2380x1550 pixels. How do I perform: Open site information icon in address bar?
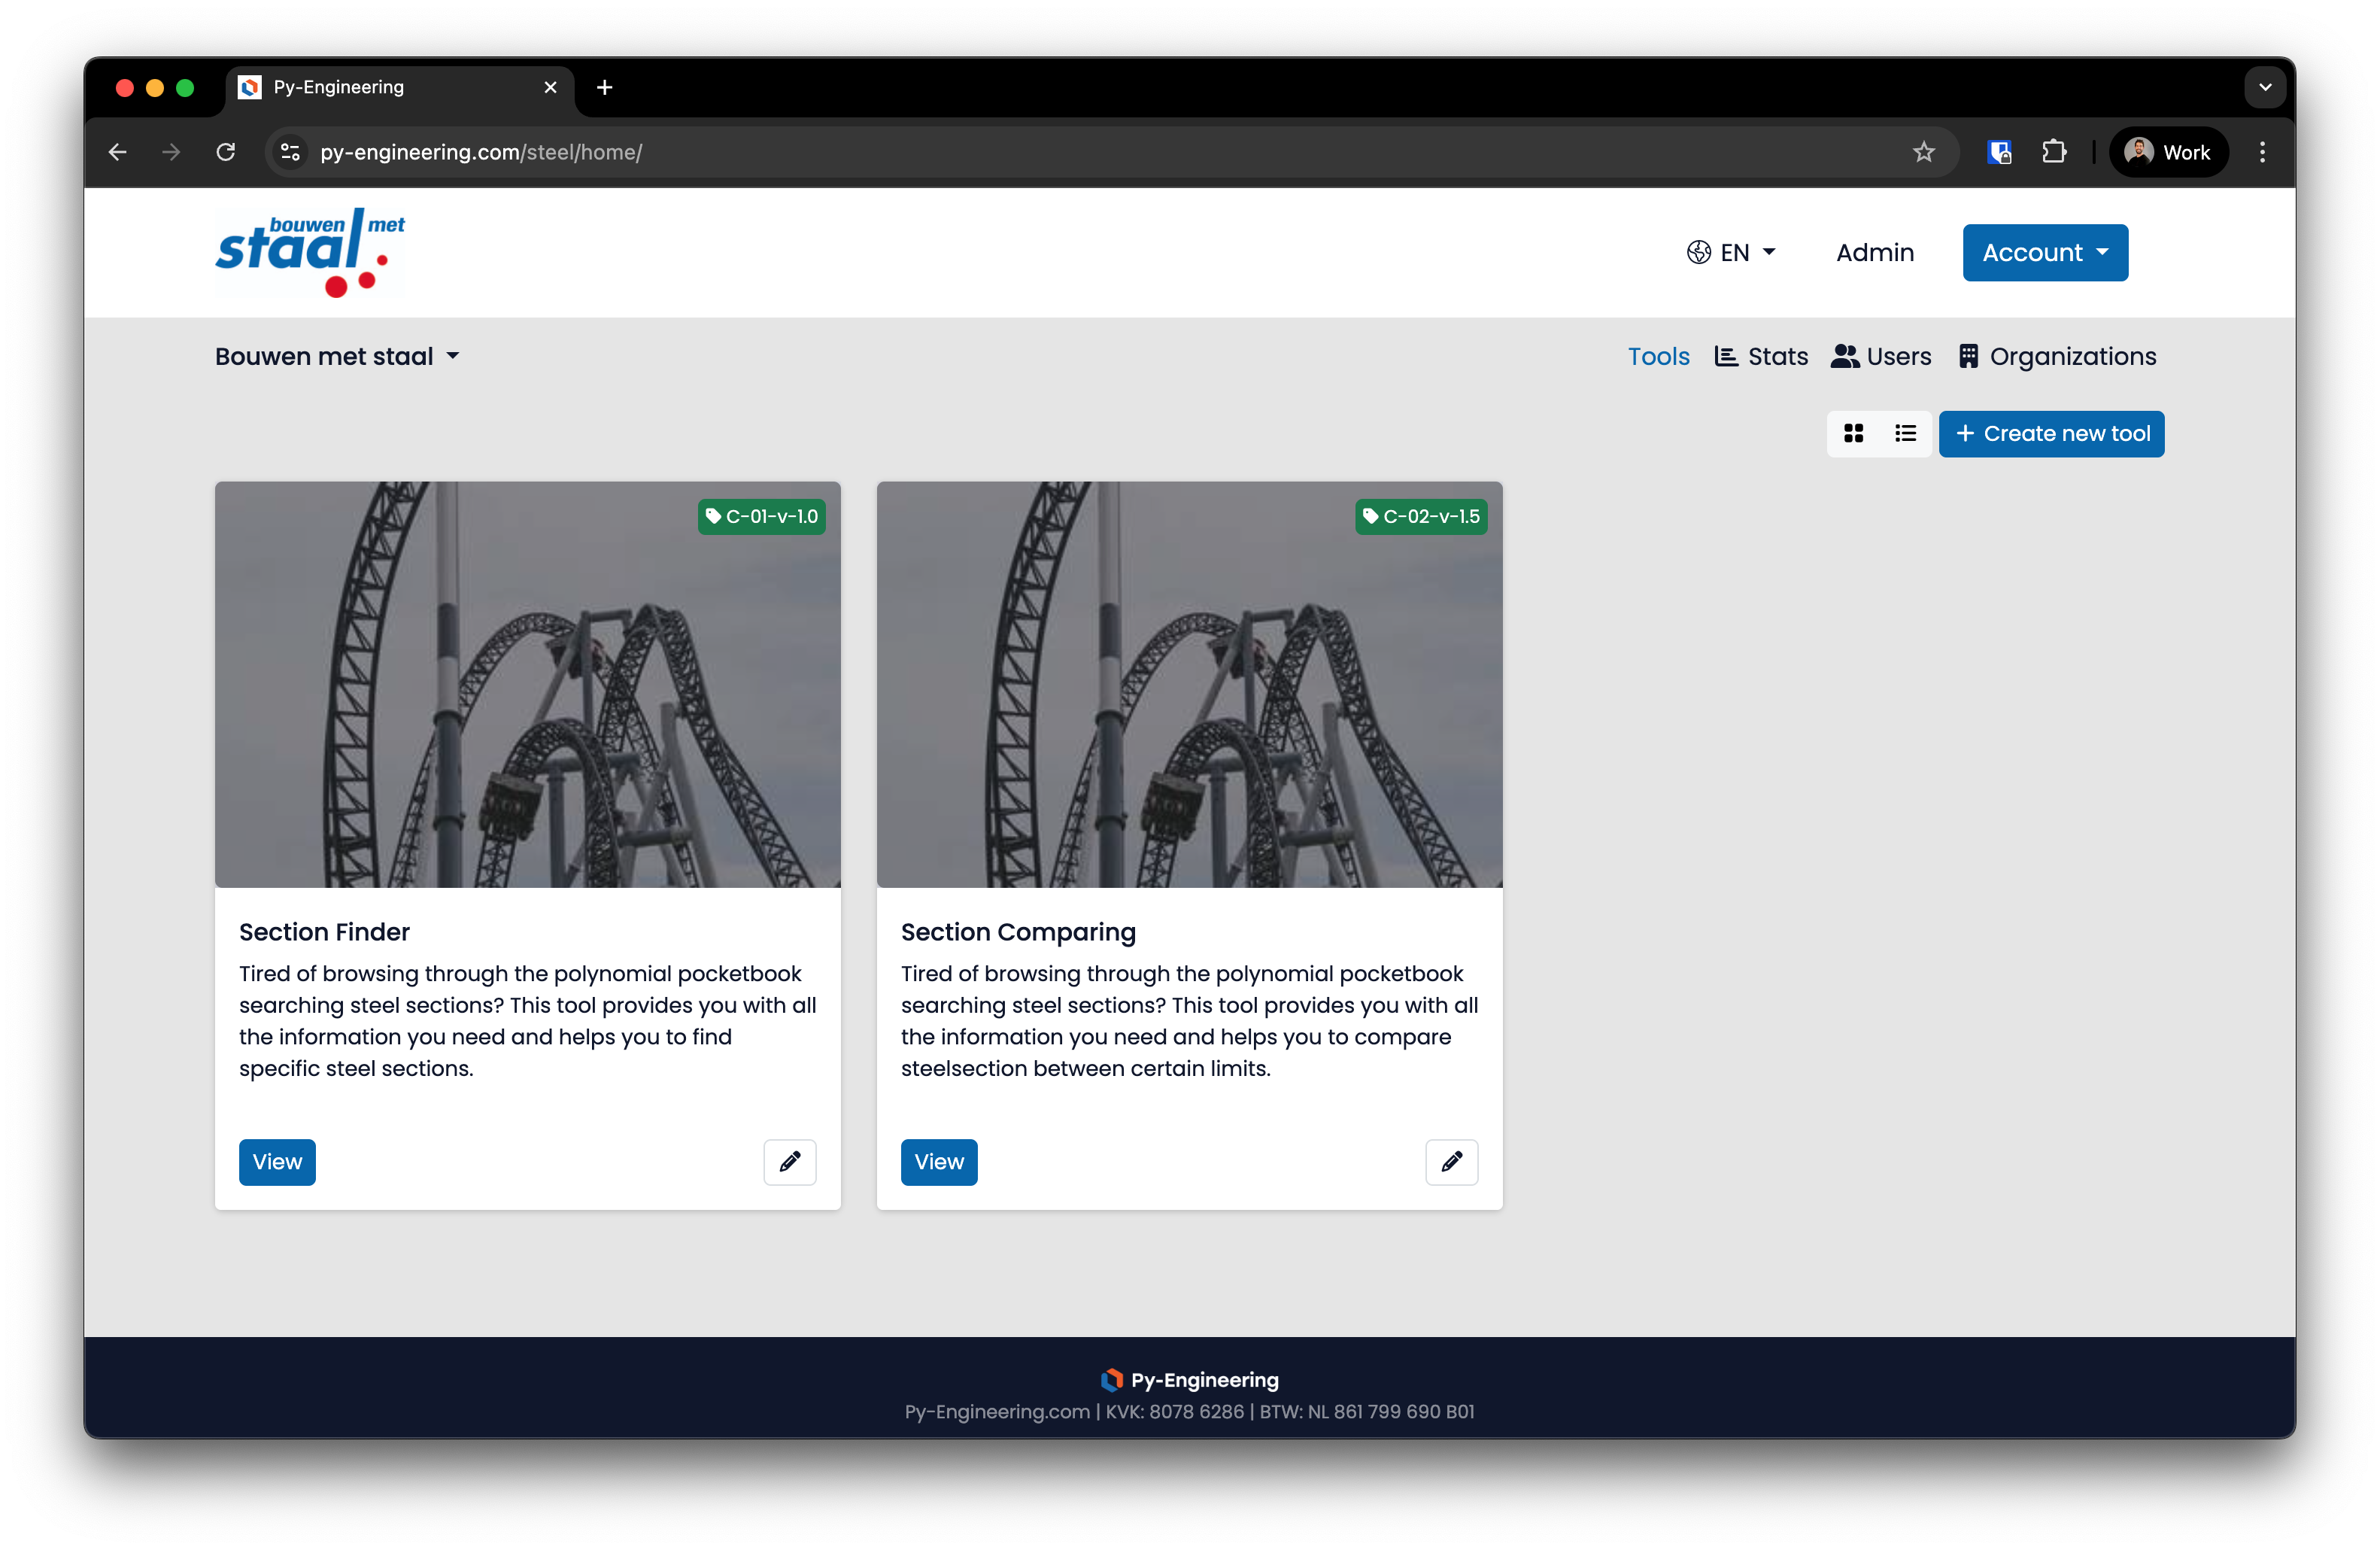tap(290, 152)
